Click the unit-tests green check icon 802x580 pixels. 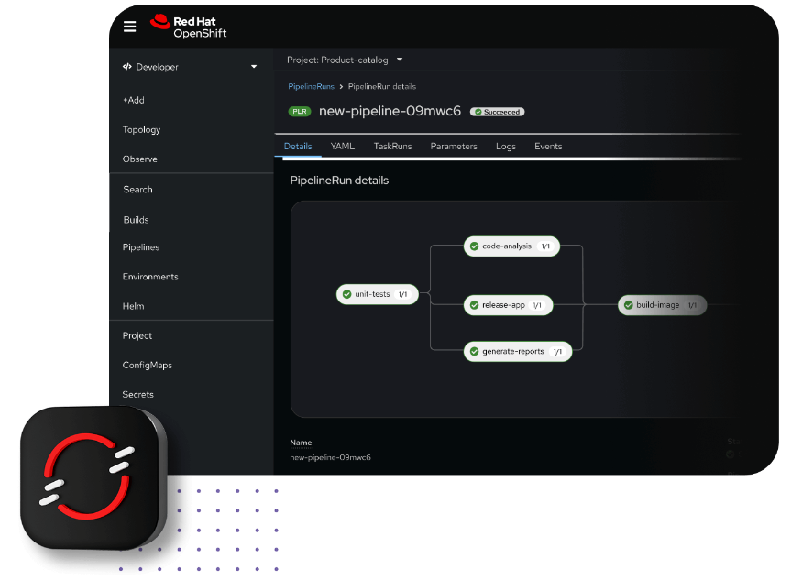point(346,294)
